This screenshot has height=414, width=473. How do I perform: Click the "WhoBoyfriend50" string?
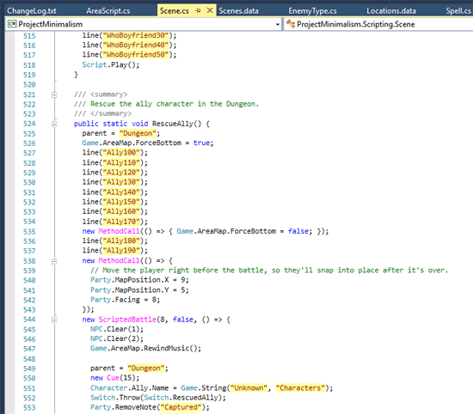tap(136, 54)
